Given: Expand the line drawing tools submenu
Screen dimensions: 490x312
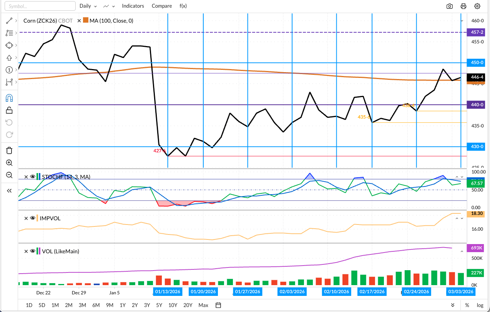Looking at the screenshot, I should pos(16,21).
